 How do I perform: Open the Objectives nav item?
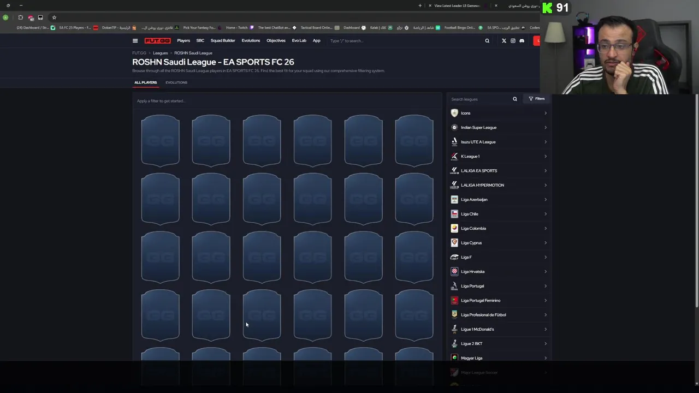(x=276, y=40)
